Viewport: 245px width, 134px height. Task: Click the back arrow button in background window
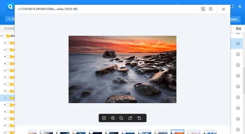[10, 19]
